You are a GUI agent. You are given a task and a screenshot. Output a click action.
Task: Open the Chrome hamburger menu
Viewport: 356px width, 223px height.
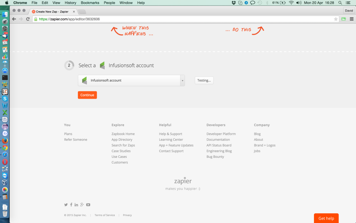pos(351,19)
